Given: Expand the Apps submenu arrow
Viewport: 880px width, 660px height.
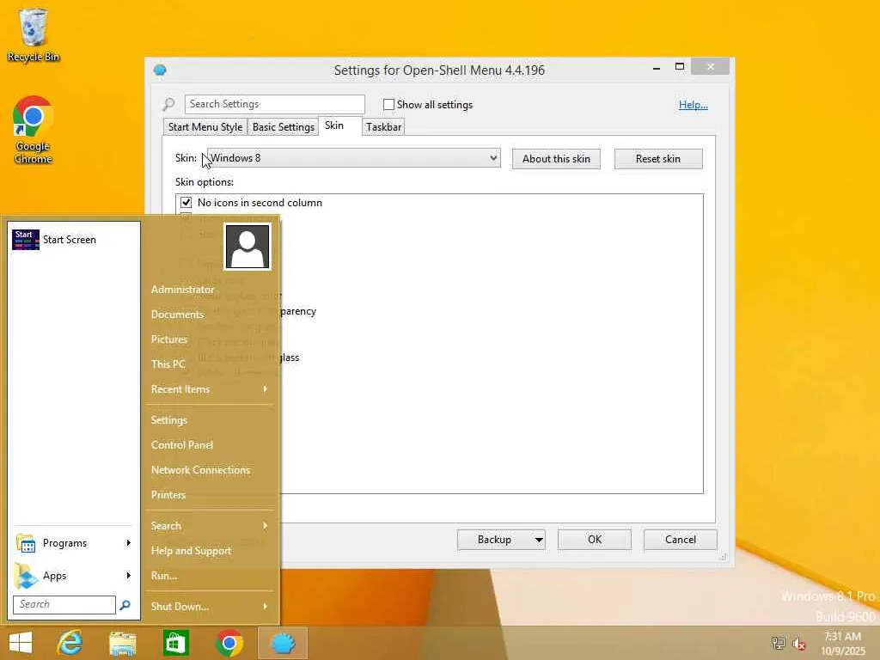Looking at the screenshot, I should tap(129, 575).
